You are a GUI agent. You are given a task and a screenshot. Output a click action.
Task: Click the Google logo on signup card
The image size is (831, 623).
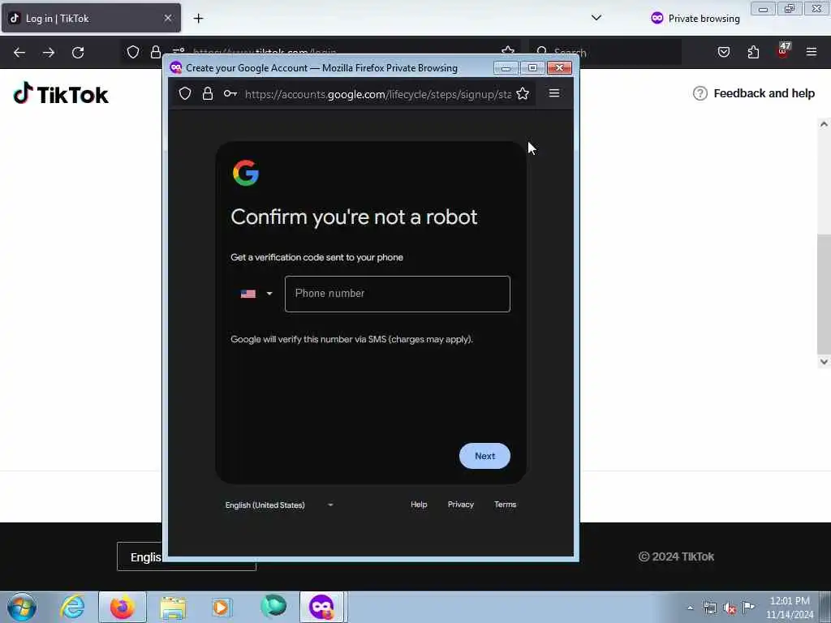(x=246, y=173)
